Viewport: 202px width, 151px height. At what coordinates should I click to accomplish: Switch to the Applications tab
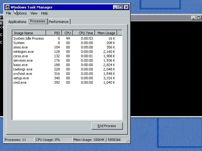(17, 22)
